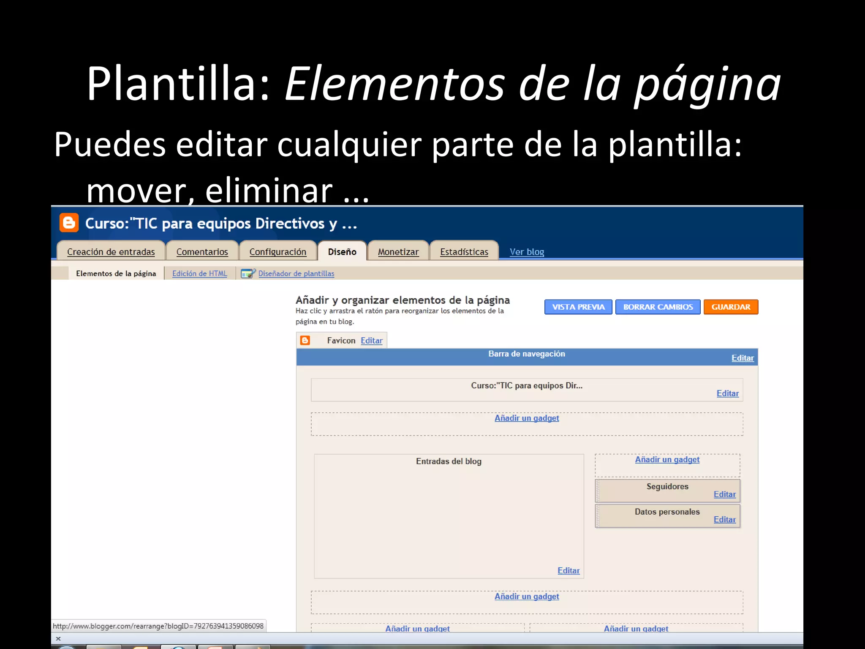Viewport: 865px width, 649px height.
Task: Edit the Entradas del blog element
Action: pyautogui.click(x=569, y=570)
